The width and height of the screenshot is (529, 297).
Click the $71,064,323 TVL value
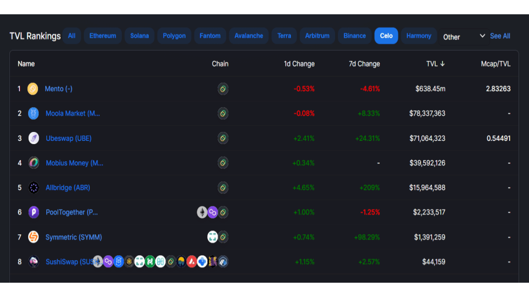point(428,139)
